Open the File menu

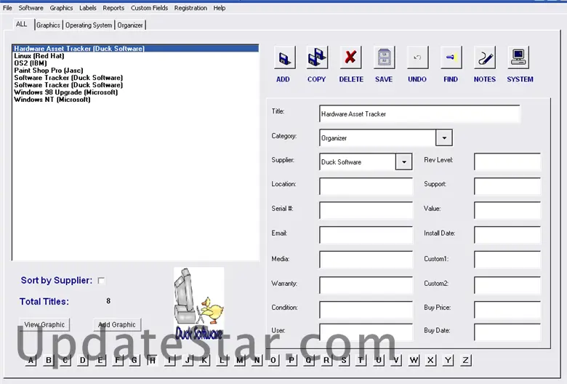click(7, 8)
